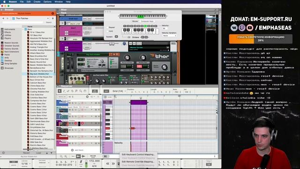
Task: Toggle Hold in On-screen Piano Keys
Action: pyautogui.click(x=107, y=31)
